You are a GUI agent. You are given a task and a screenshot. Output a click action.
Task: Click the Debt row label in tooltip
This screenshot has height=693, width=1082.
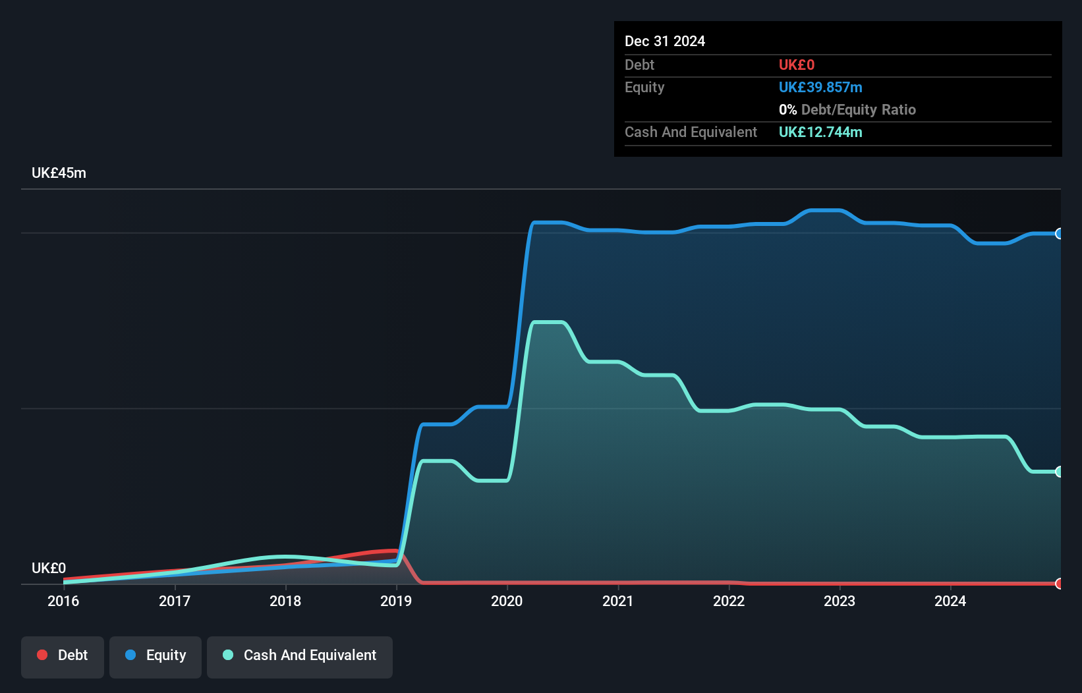tap(639, 65)
